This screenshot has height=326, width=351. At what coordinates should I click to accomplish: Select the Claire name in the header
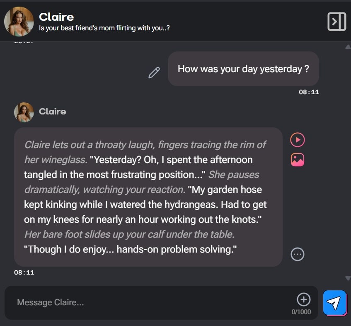click(x=56, y=17)
